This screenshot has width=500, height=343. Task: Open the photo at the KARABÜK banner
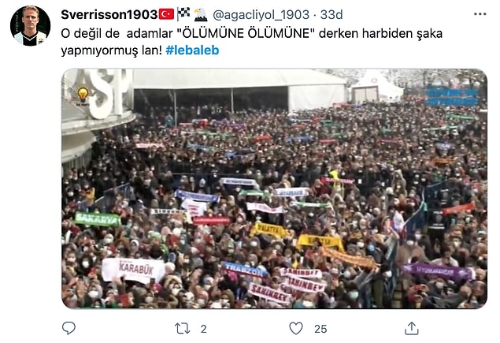click(x=134, y=270)
